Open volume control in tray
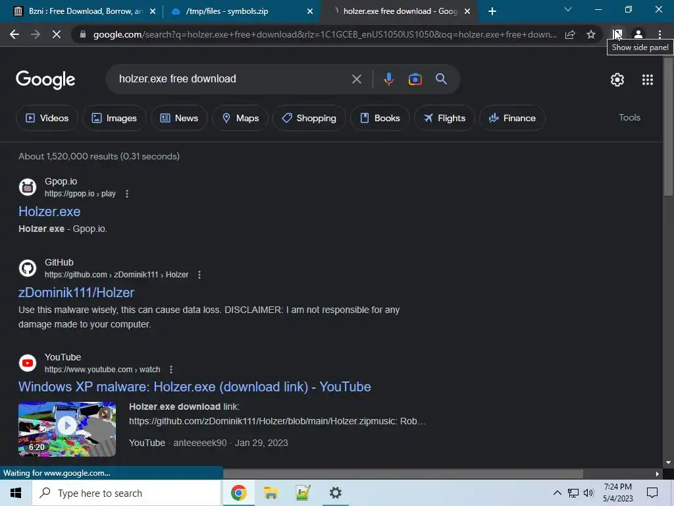The image size is (674, 506). tap(588, 493)
